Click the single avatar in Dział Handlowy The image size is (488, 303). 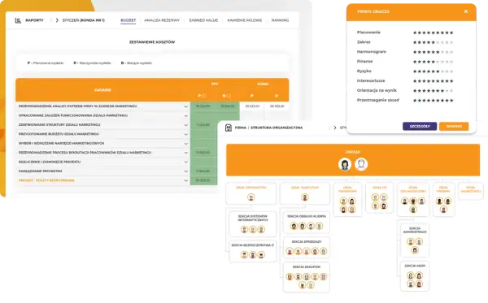coord(305,197)
